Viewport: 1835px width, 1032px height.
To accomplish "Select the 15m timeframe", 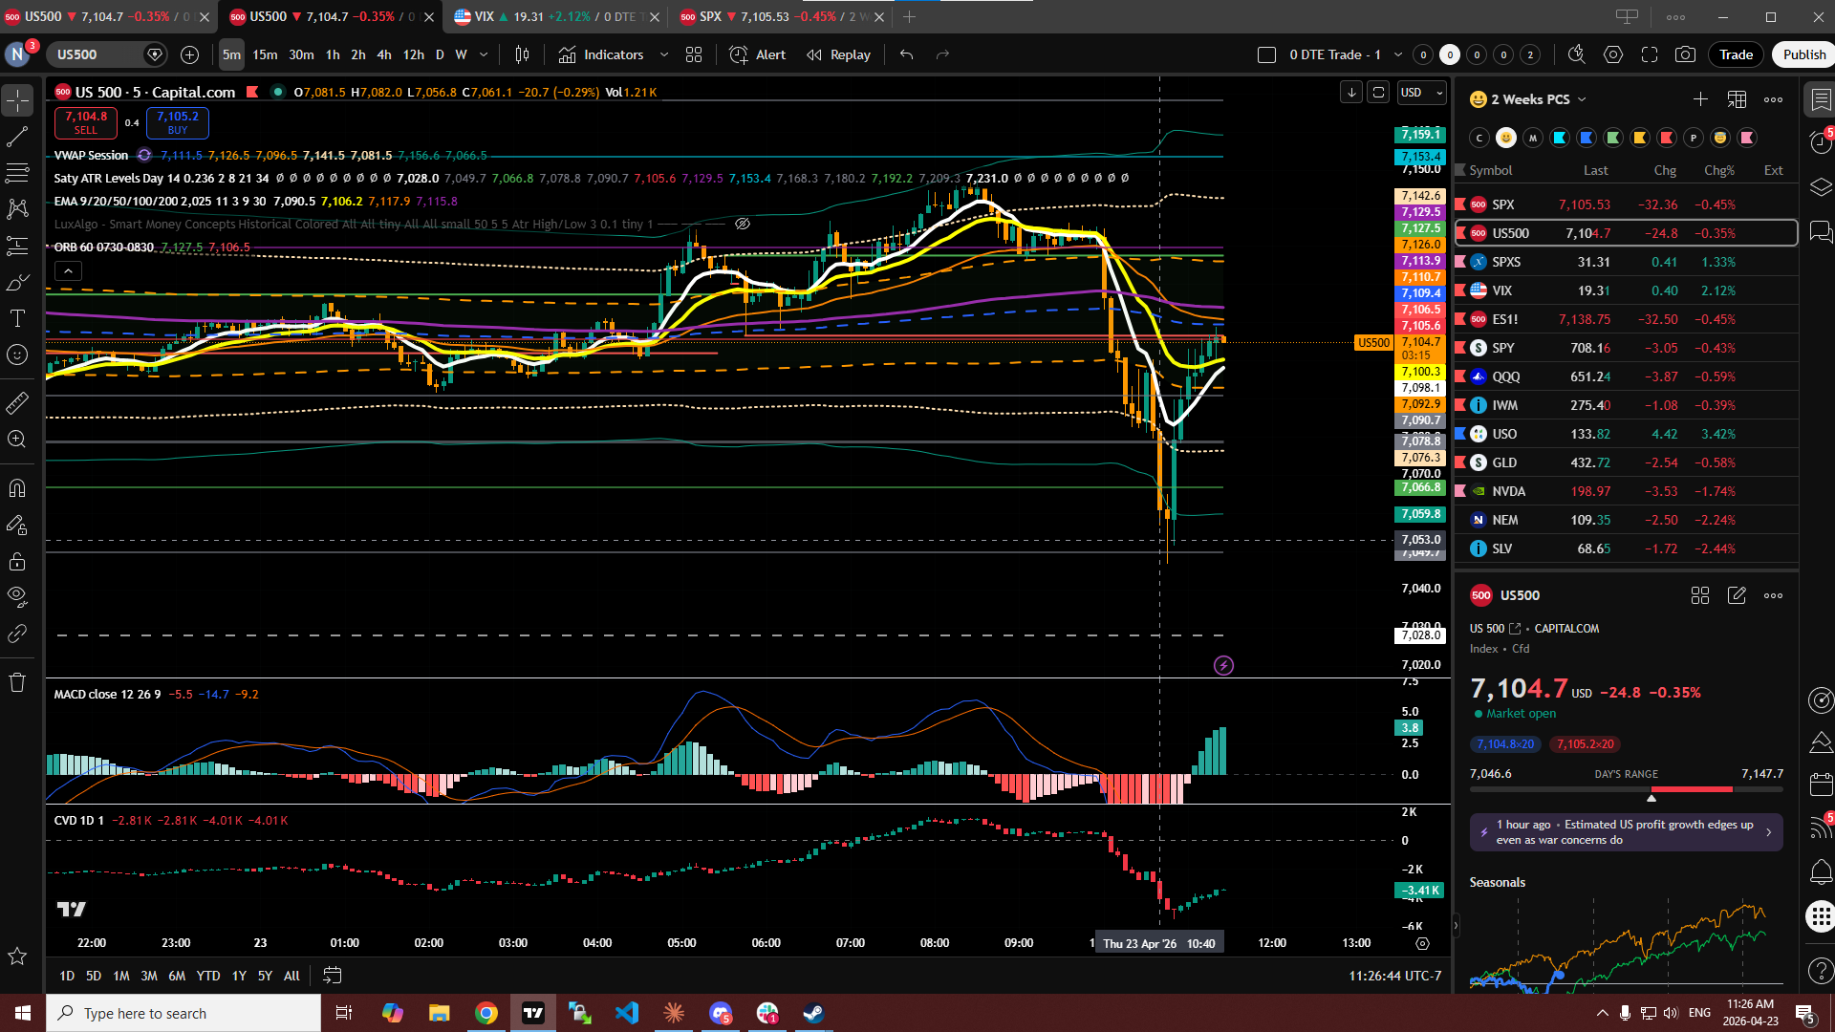I will coord(265,54).
